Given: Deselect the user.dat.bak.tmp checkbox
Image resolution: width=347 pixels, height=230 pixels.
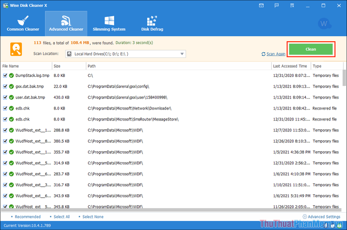Looking at the screenshot, I should click(x=5, y=97).
